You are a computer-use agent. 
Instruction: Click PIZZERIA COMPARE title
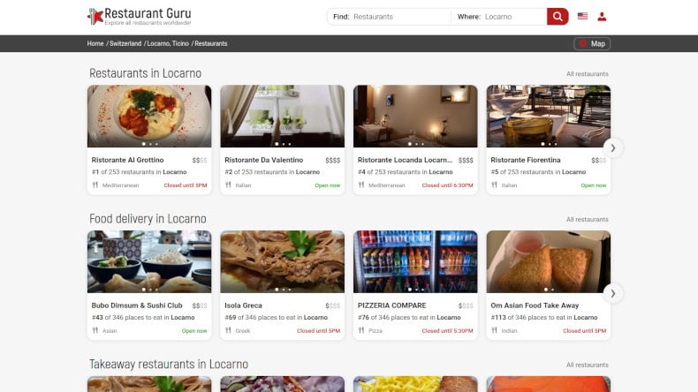[391, 305]
